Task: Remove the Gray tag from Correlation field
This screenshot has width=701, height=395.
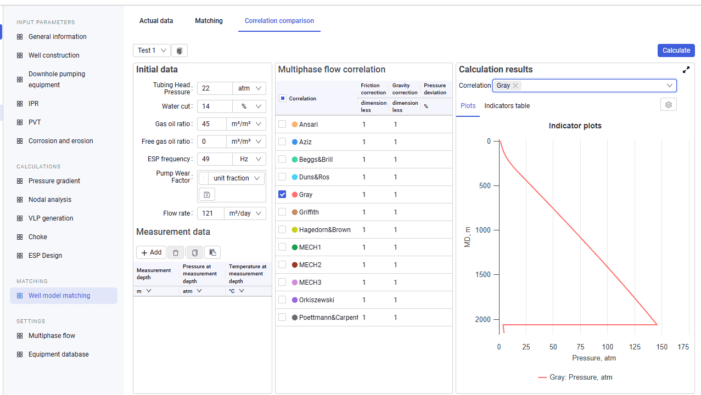Action: point(515,86)
